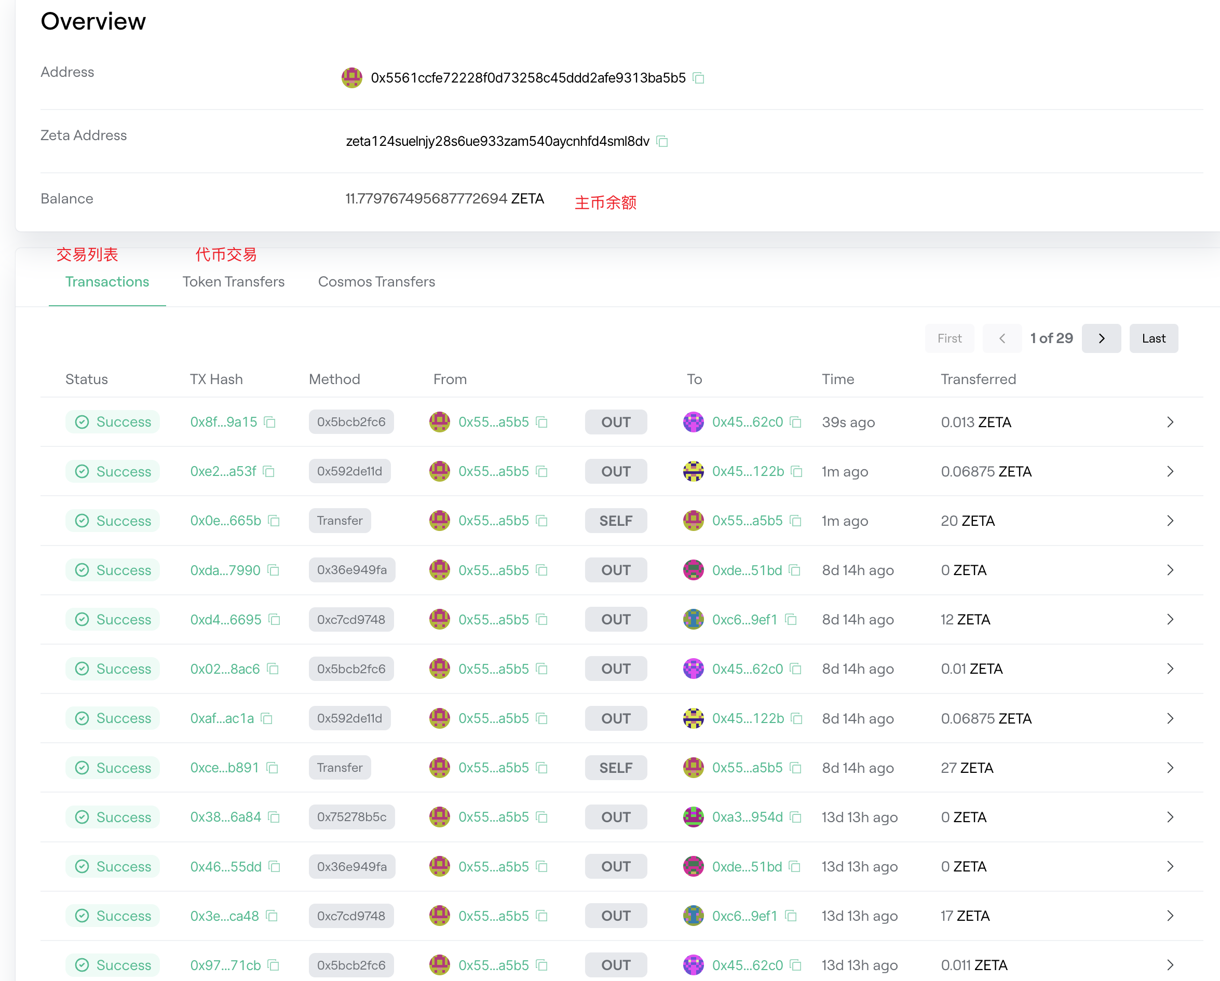The width and height of the screenshot is (1220, 981).
Task: Expand the 27 ZETA transaction details
Action: pos(1170,768)
